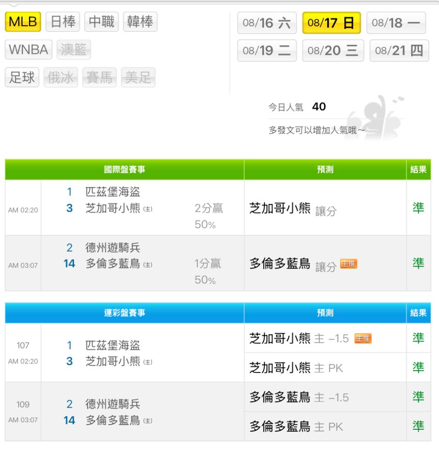439x450 pixels.
Task: Select the highlighted 08/17 日 date
Action: (x=332, y=23)
